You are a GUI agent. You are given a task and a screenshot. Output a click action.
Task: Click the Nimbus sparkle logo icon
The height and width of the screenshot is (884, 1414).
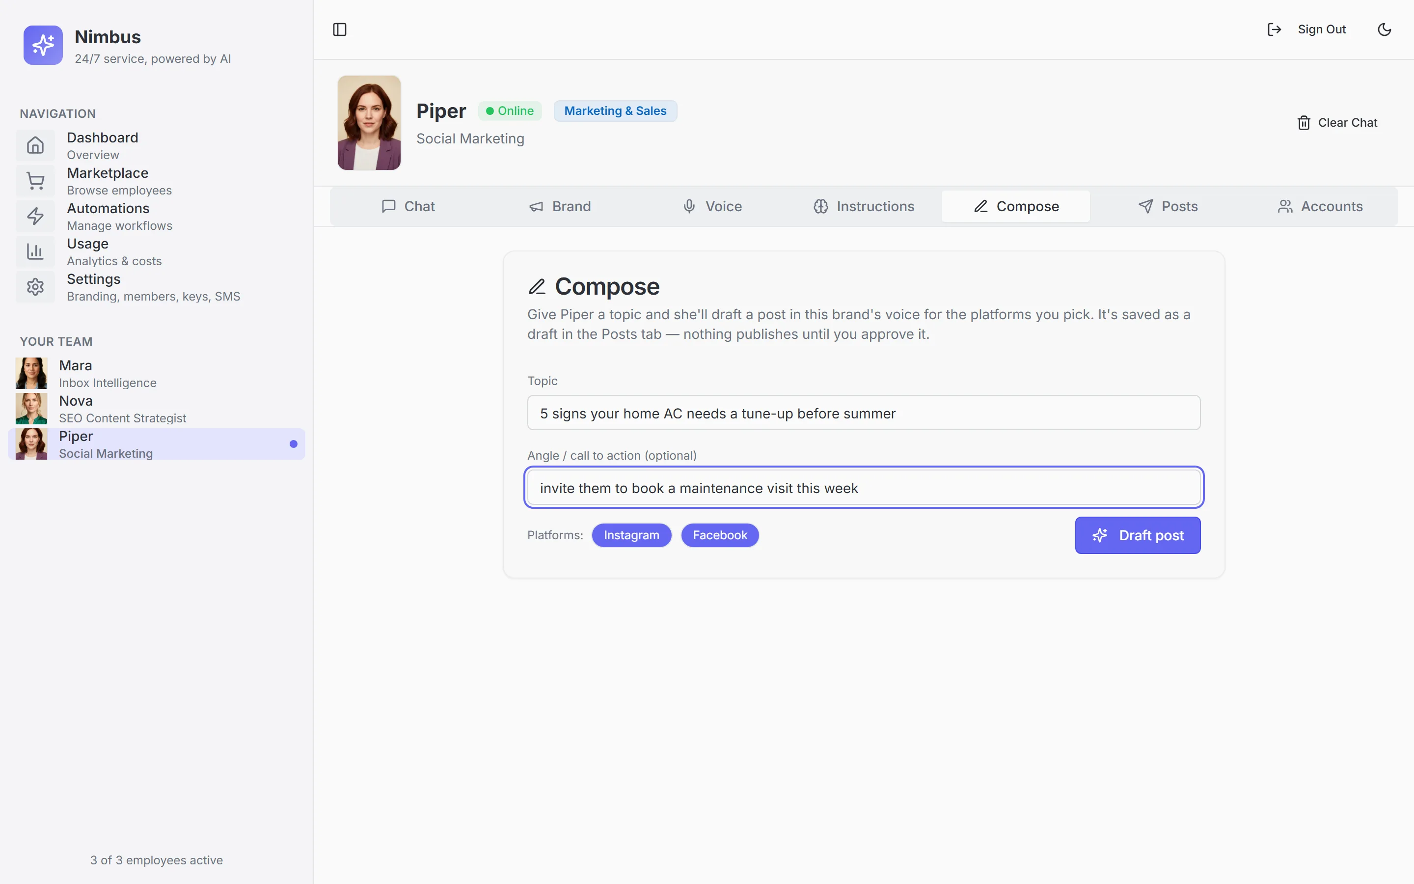click(x=43, y=45)
